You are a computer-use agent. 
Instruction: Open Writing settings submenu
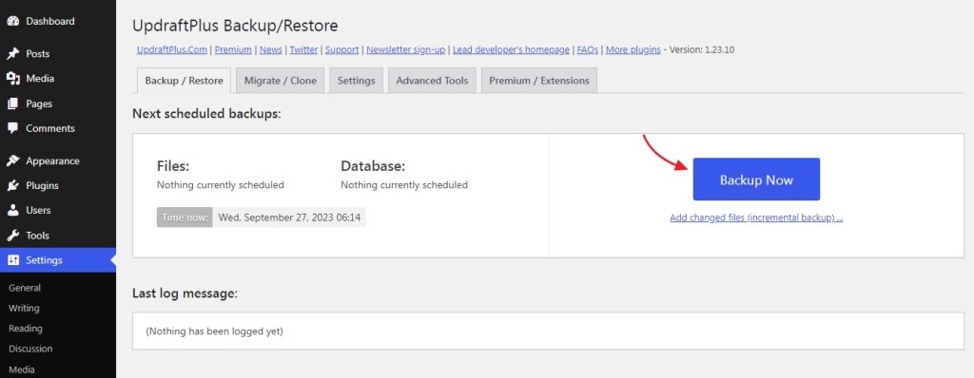(x=24, y=308)
